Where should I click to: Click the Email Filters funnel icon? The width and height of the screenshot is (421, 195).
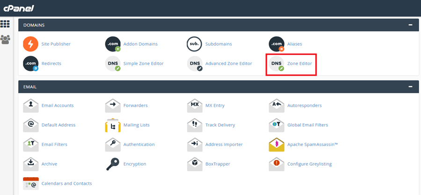coord(30,145)
